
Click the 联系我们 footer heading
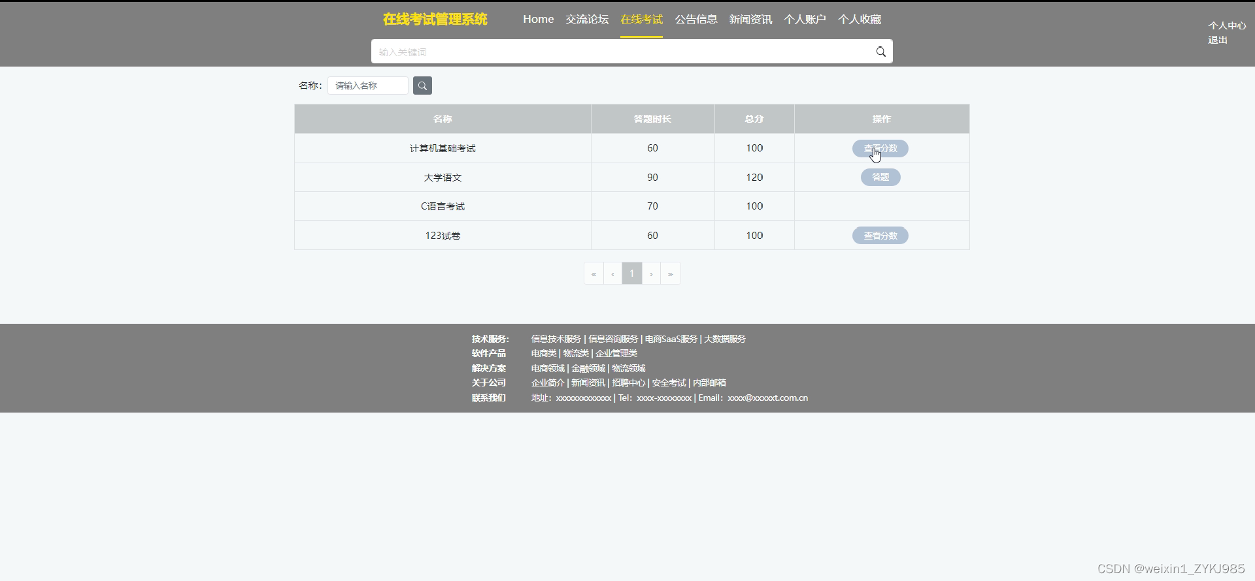tap(489, 398)
